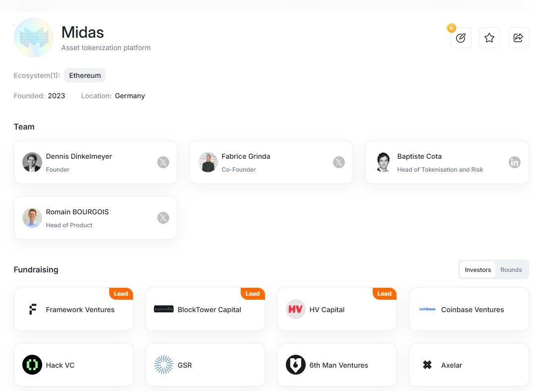
Task: Click the GSR starburst logo icon
Action: tap(164, 365)
